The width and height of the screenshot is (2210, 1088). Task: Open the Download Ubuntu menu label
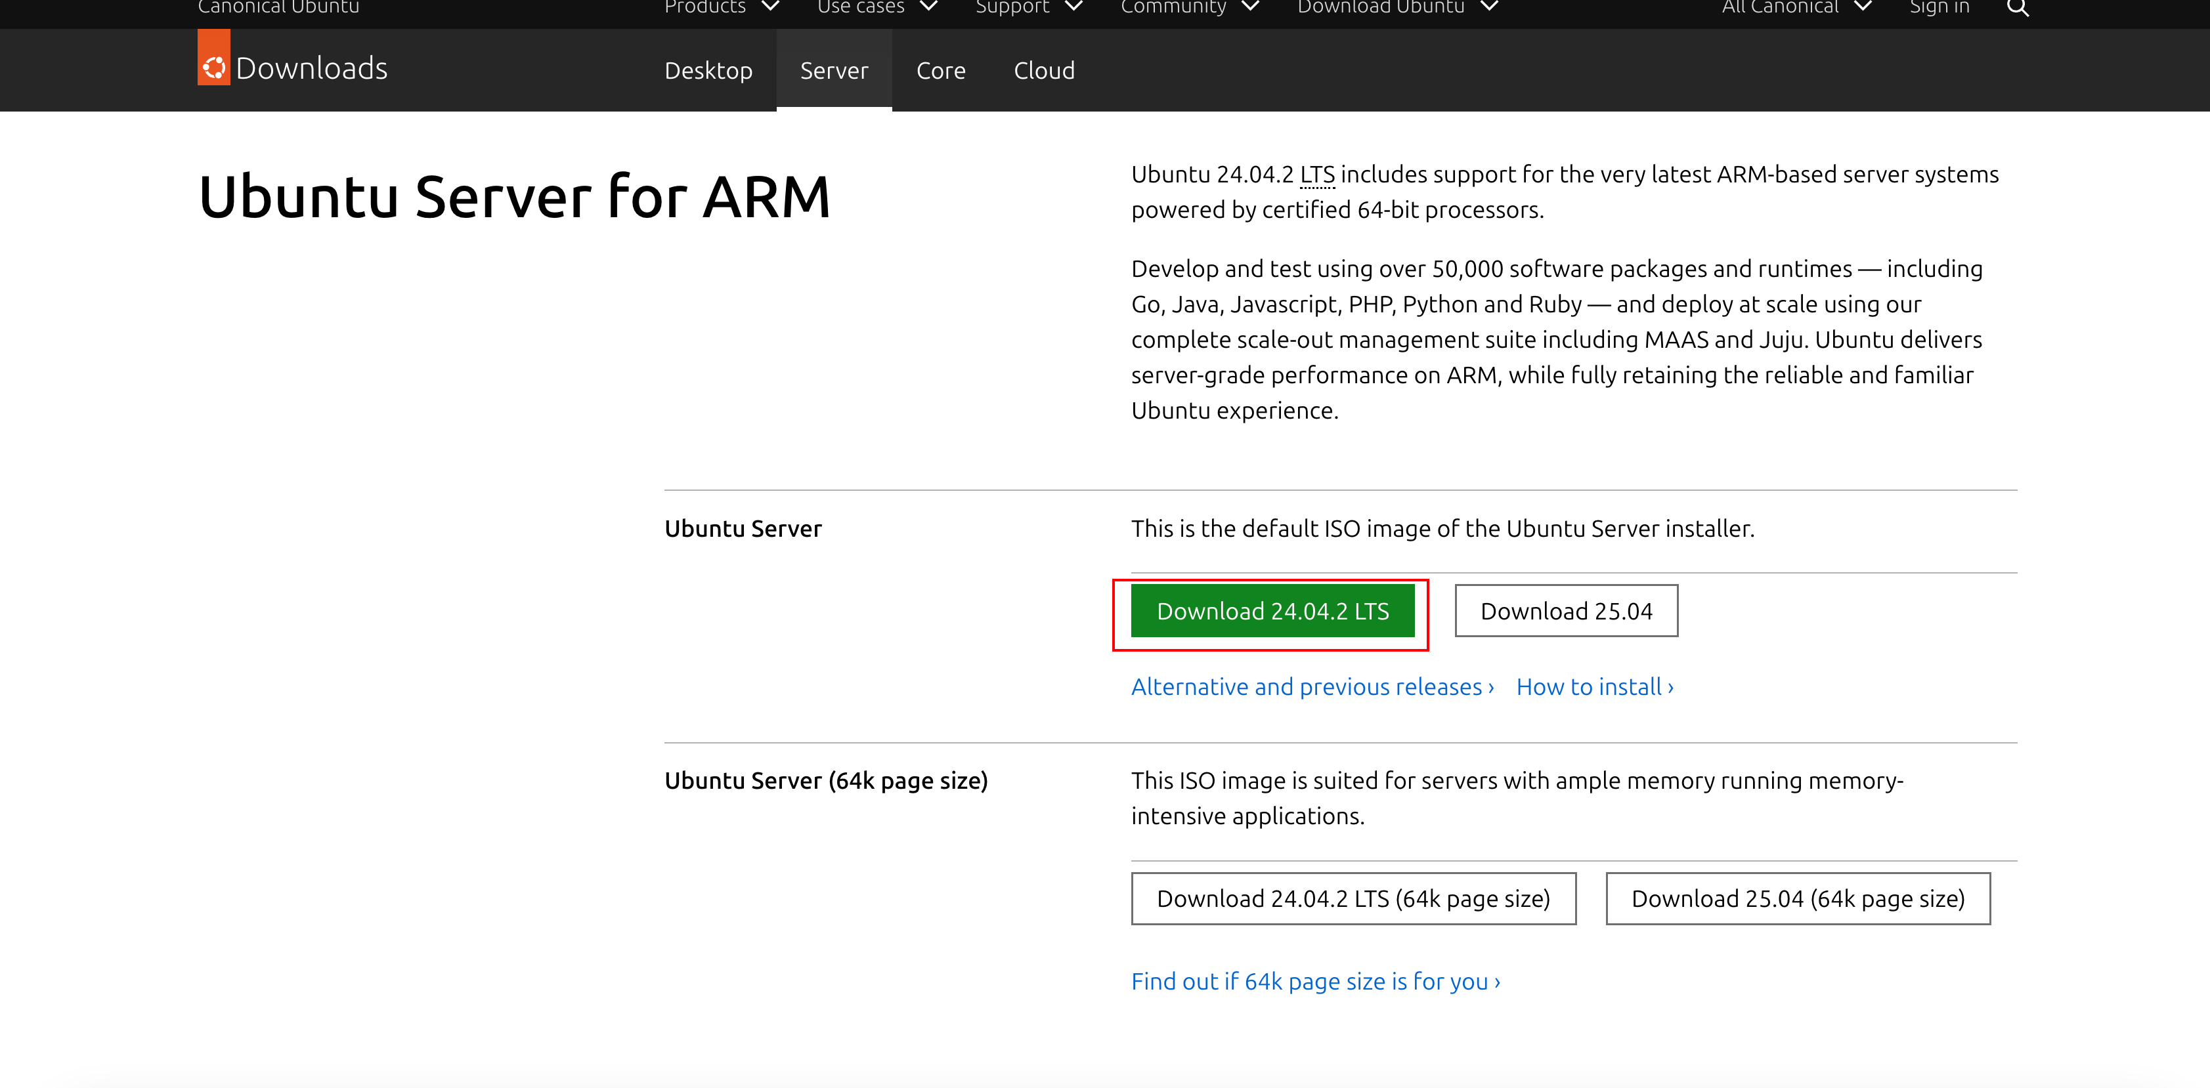(x=1380, y=7)
